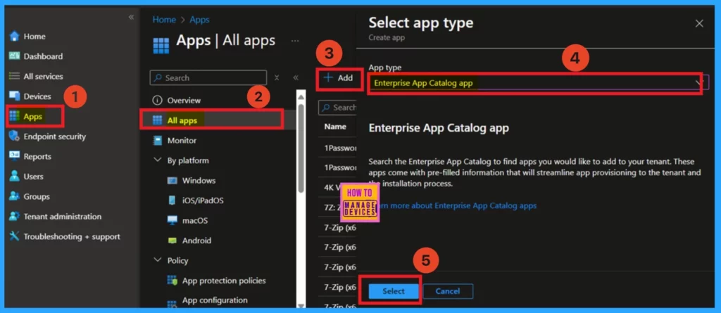Click the App protection policies icon

click(x=173, y=281)
